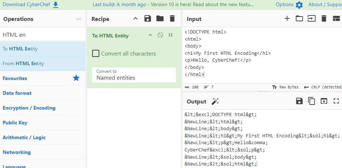Open a folder as input
The image size is (342, 168).
(299, 19)
